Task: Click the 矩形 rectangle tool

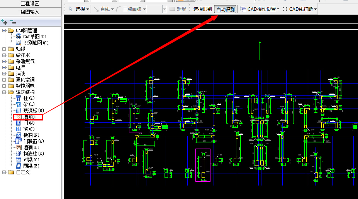Action: pos(178,9)
